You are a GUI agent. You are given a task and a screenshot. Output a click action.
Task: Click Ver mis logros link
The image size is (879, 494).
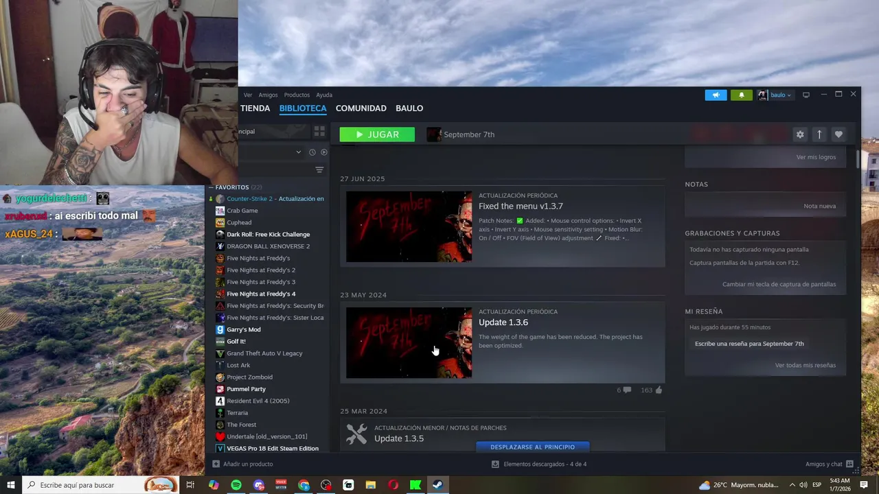[x=816, y=157]
